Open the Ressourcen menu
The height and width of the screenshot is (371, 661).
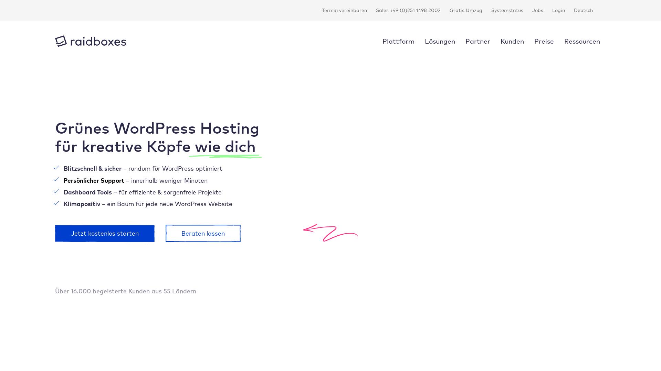click(582, 41)
